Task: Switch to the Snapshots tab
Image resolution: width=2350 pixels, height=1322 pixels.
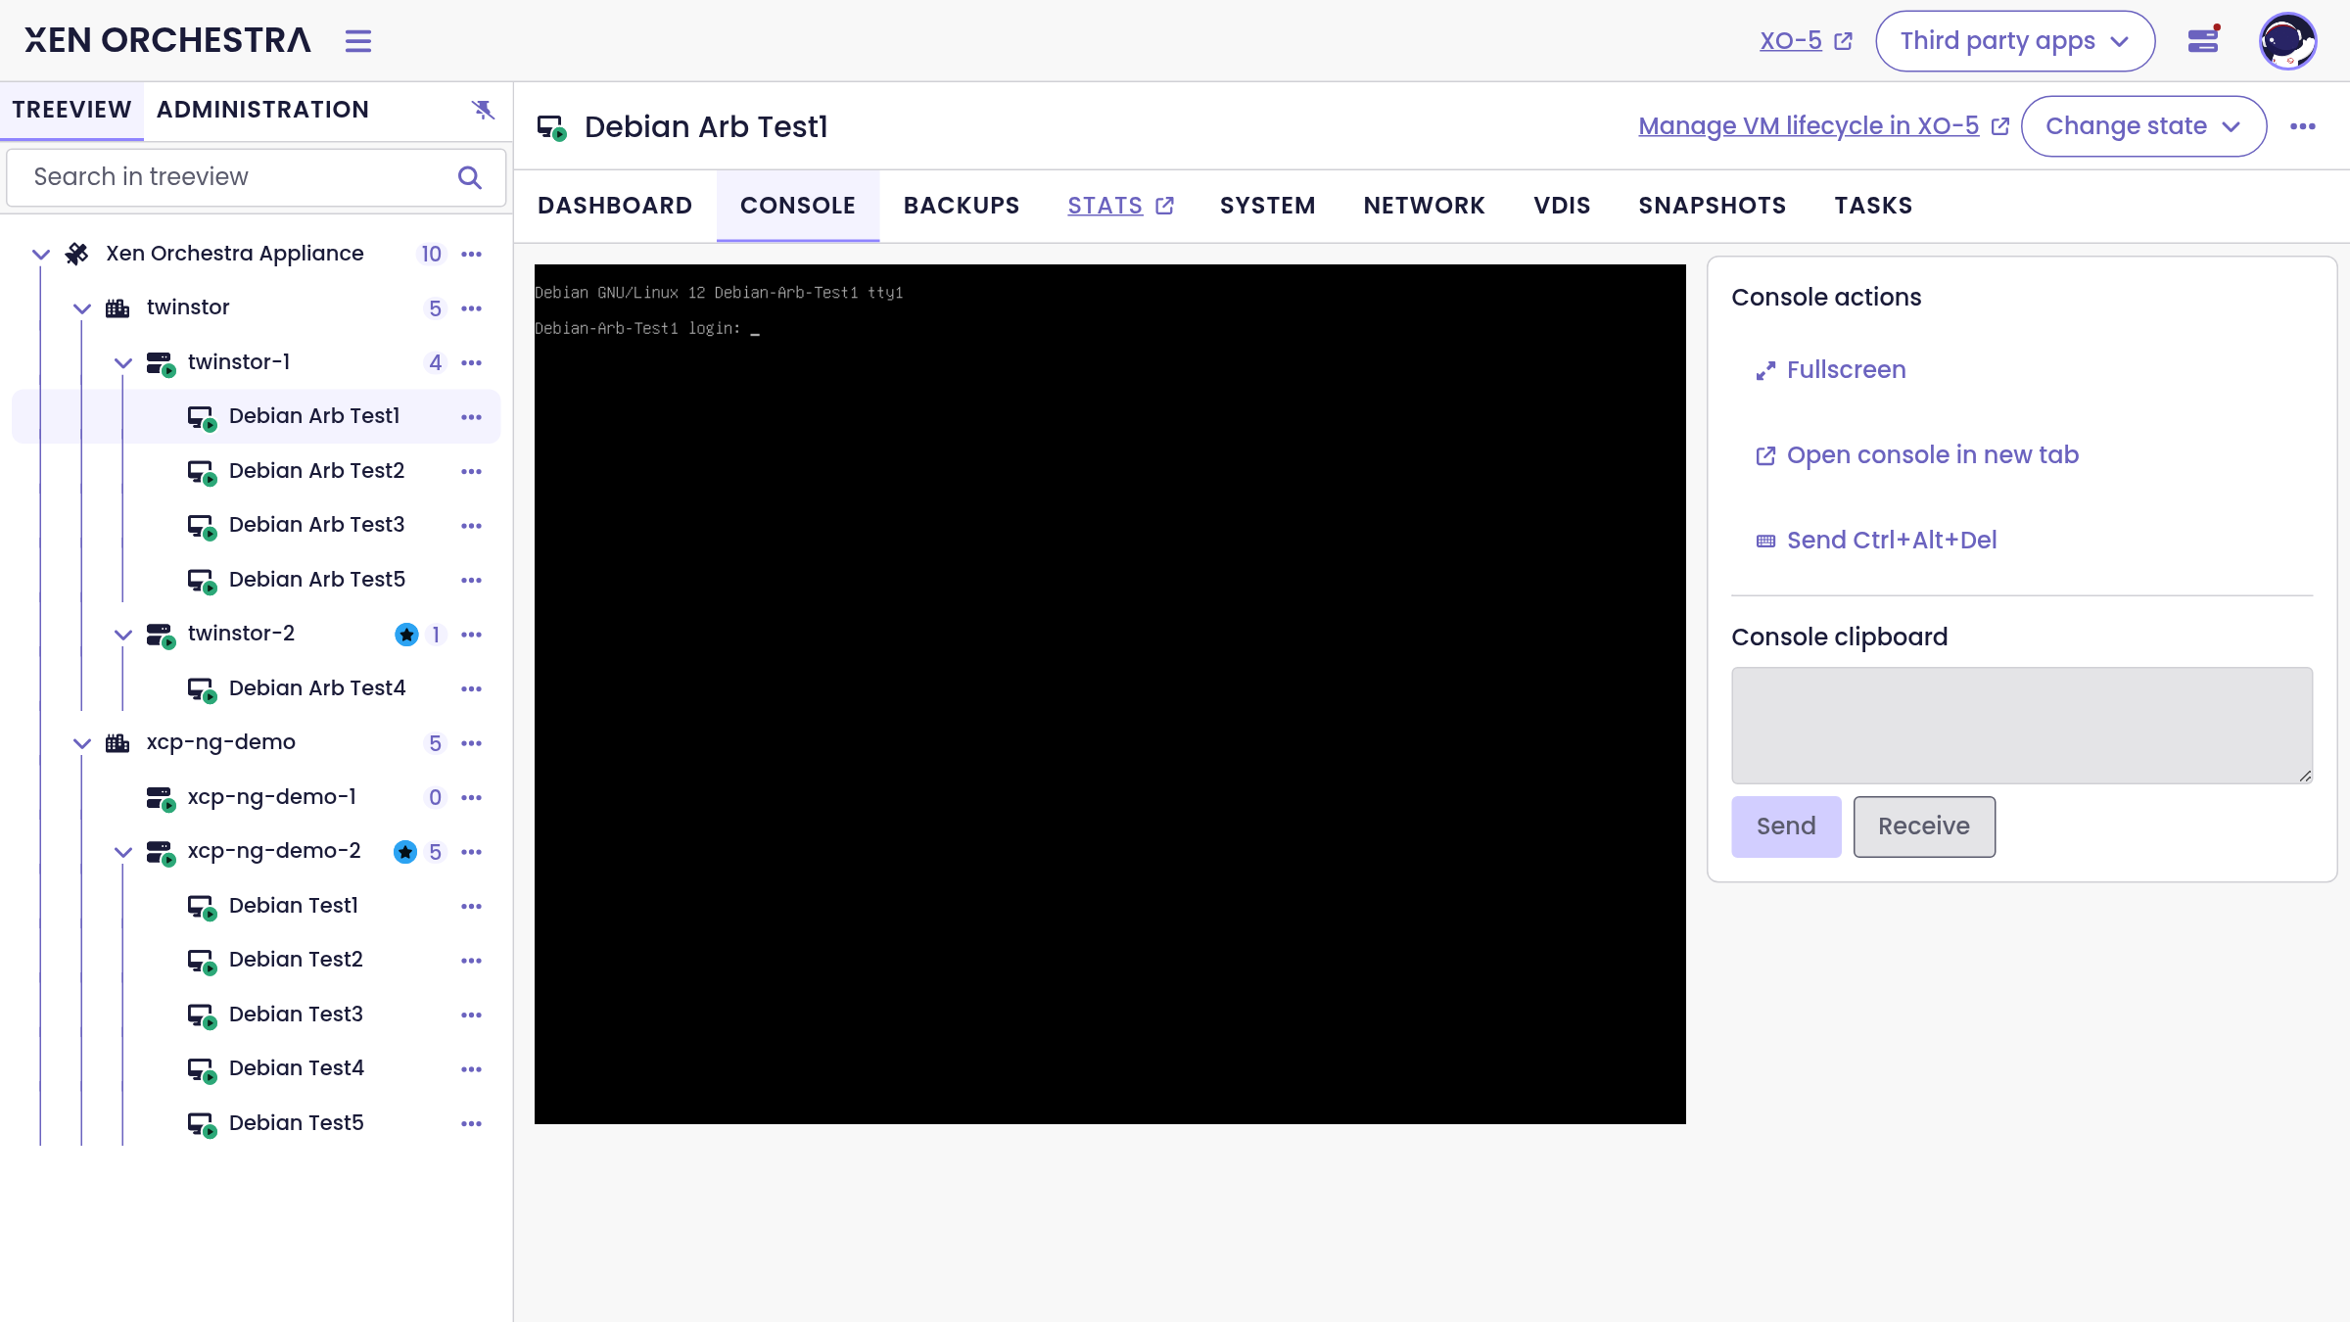Action: click(1713, 206)
